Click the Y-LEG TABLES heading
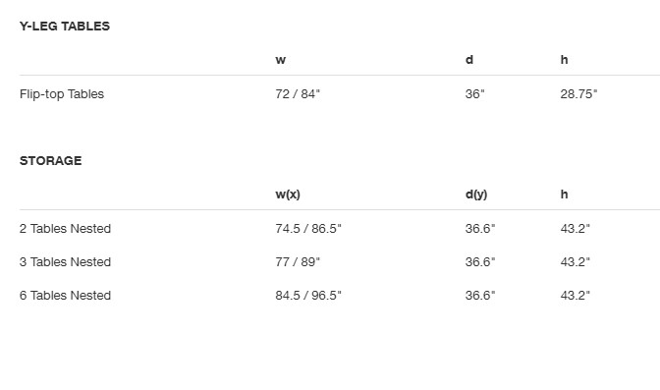This screenshot has height=390, width=660. [x=65, y=27]
